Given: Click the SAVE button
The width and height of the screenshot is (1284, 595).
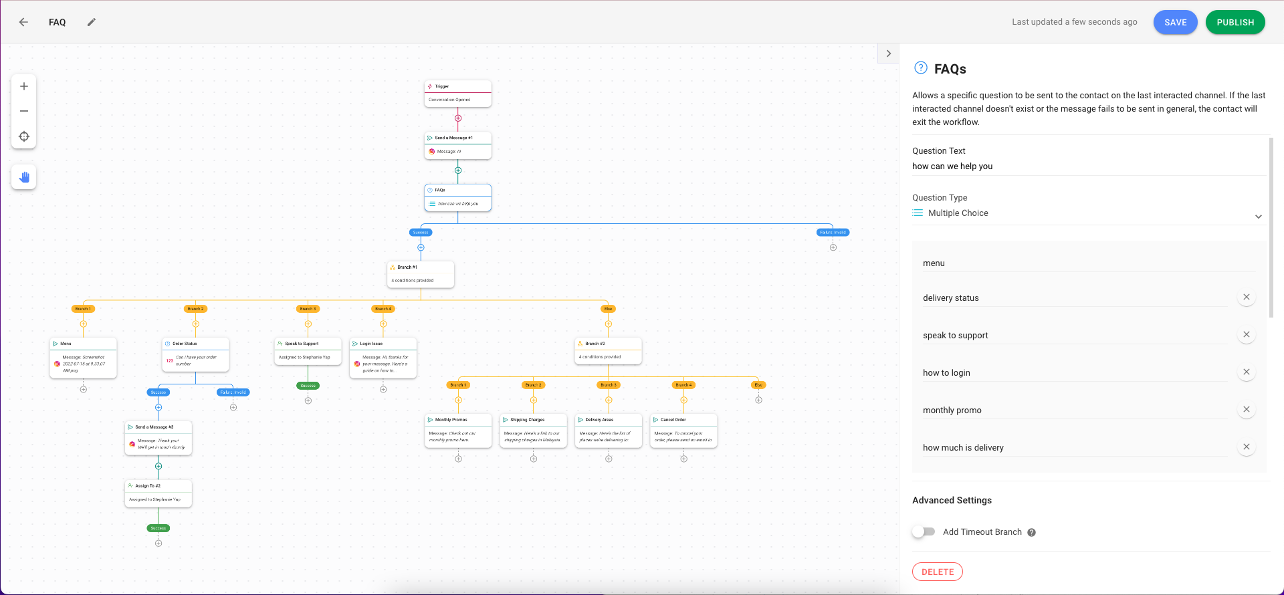Looking at the screenshot, I should coord(1175,22).
